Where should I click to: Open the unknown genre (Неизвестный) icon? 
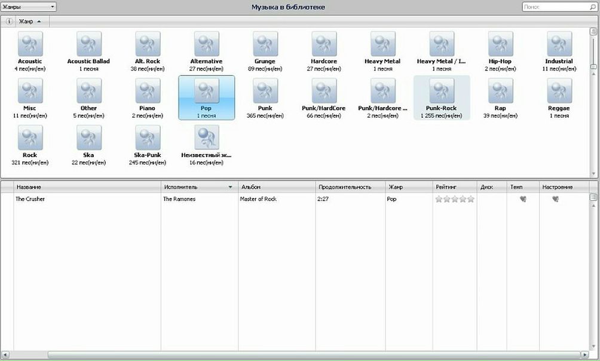pos(206,138)
